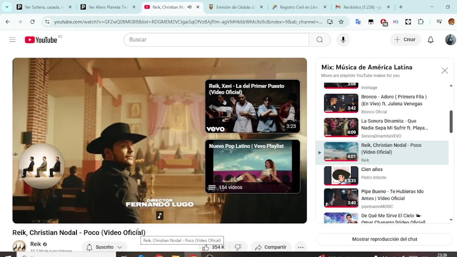Image resolution: width=457 pixels, height=257 pixels.
Task: Click the Compartir share button
Action: [x=271, y=247]
